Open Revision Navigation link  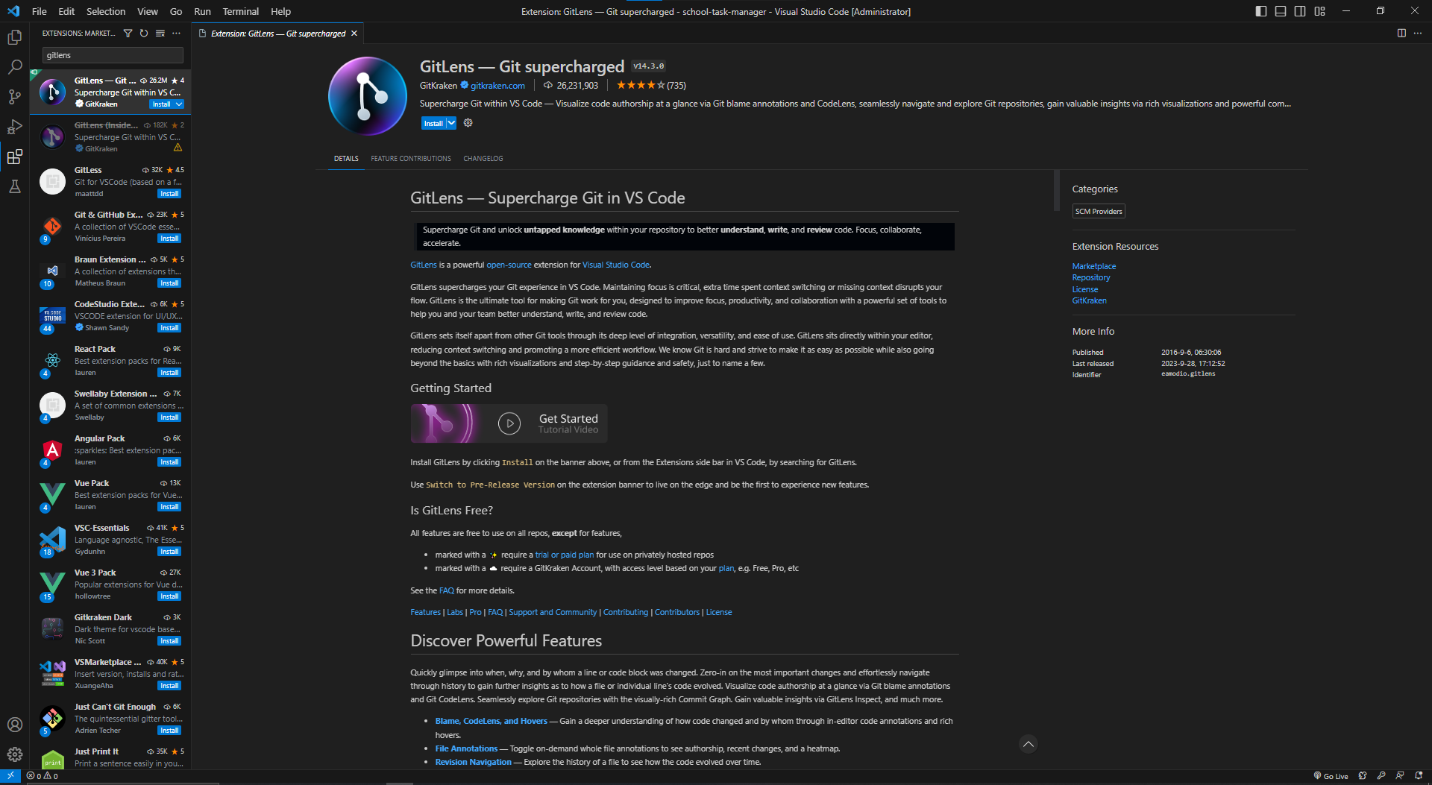(x=473, y=762)
